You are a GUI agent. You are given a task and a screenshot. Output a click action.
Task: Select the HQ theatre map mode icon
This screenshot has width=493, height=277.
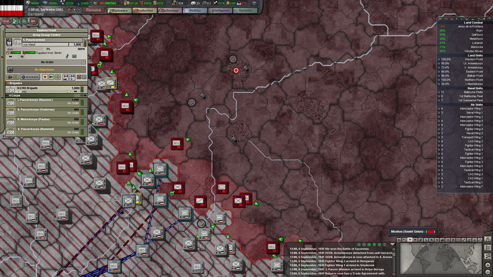(458, 240)
